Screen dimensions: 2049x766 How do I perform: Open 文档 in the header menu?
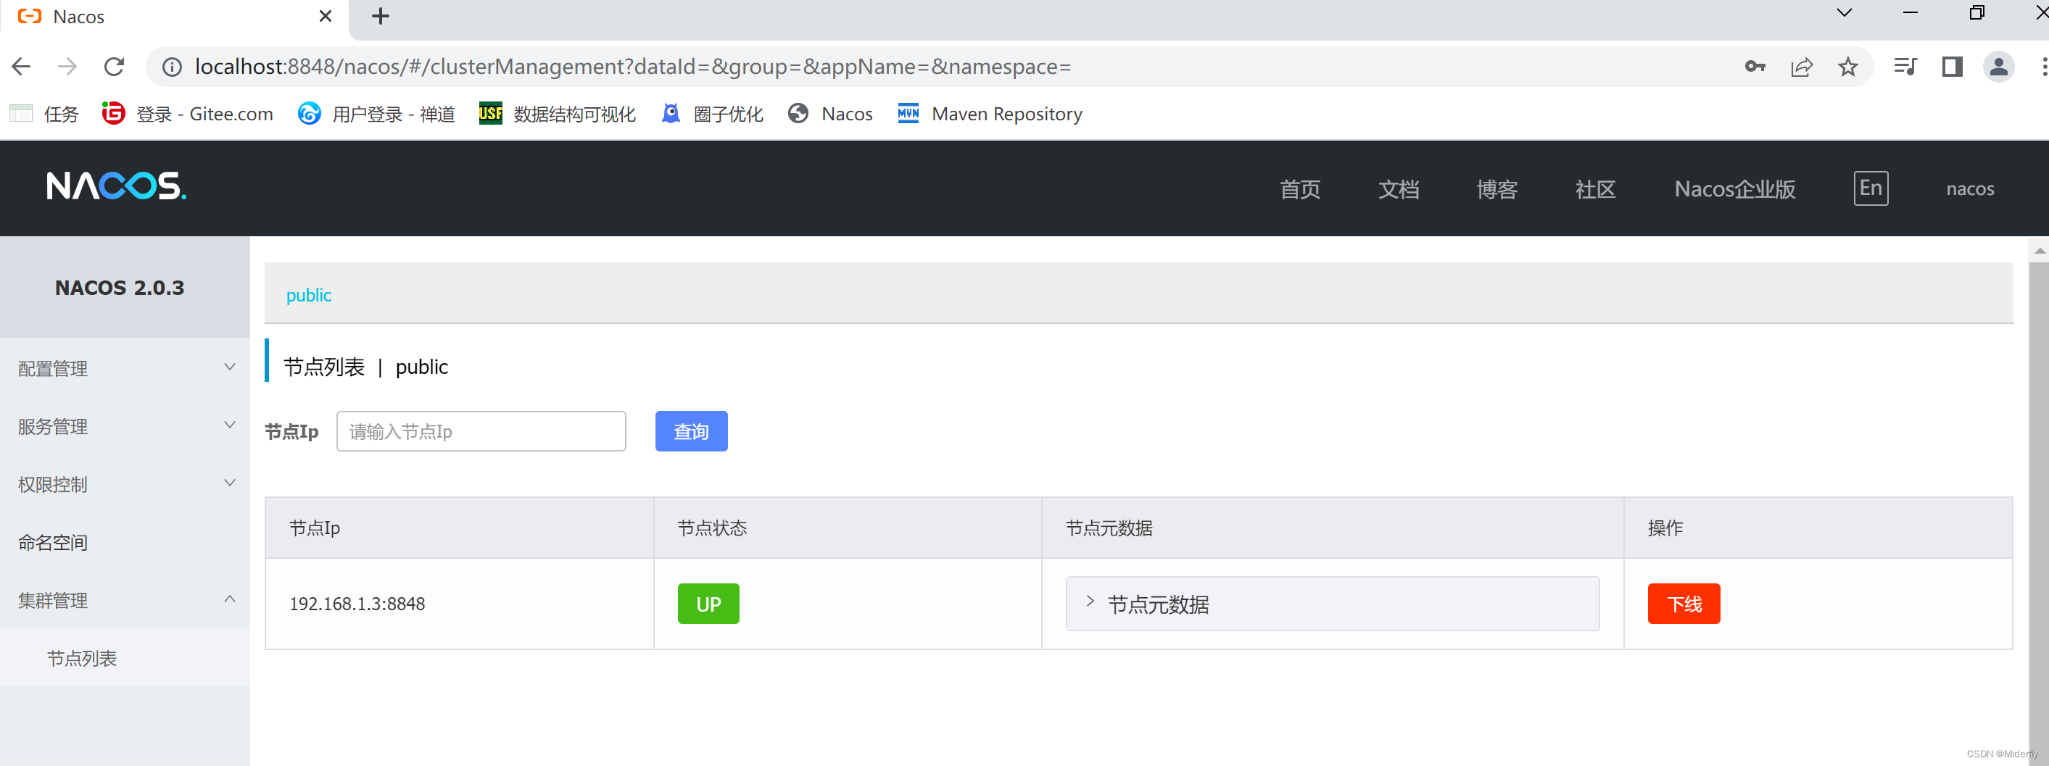click(1399, 189)
